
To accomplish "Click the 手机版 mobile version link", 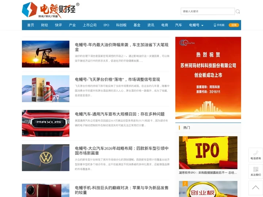I will tap(219, 25).
